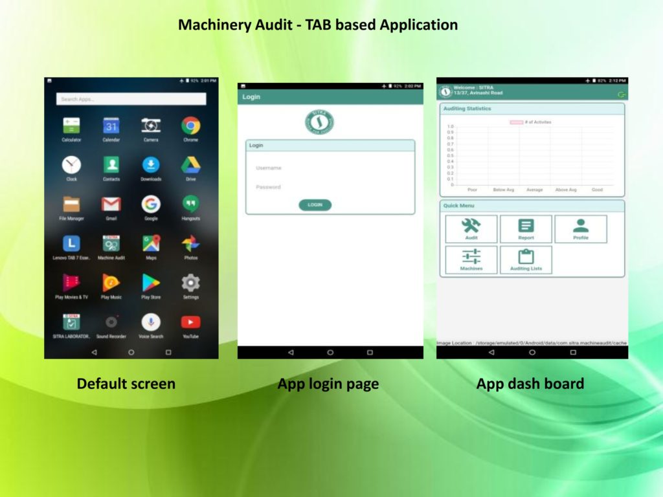Open the Calendar app icon

pos(111,126)
